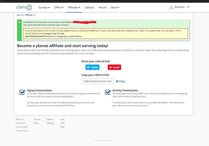Click the Affiliates breadcrumb text
209x146 pixels.
coord(29,15)
